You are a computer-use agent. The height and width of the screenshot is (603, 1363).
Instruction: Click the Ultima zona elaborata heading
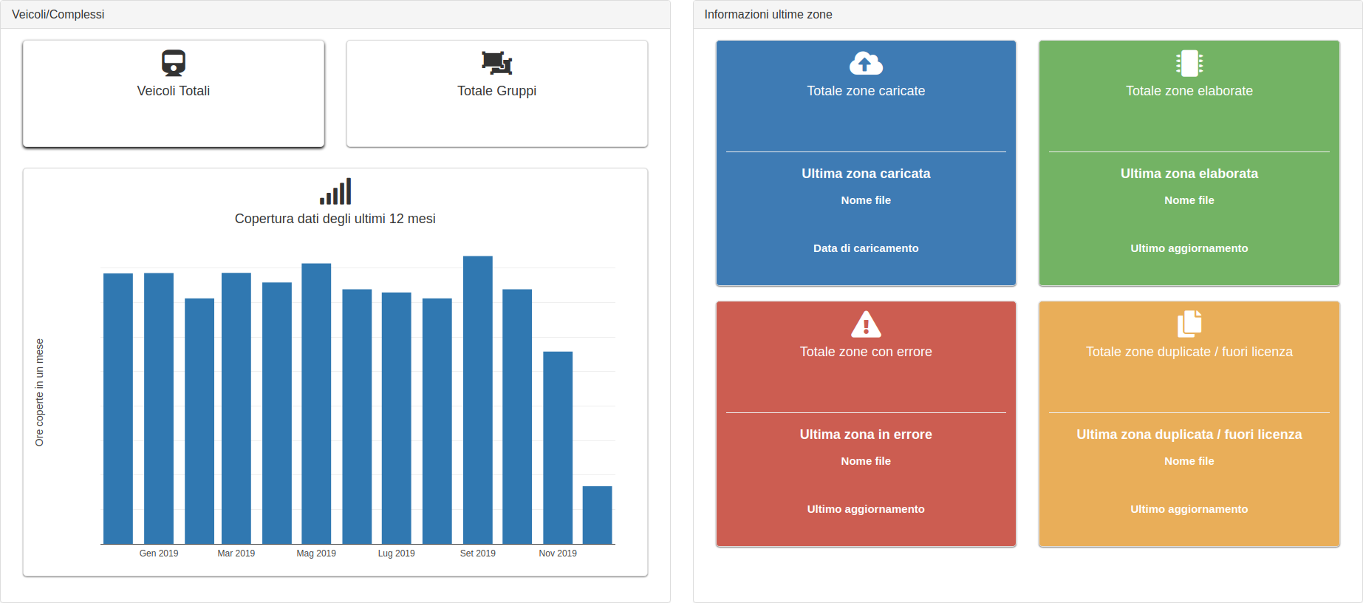[1189, 174]
